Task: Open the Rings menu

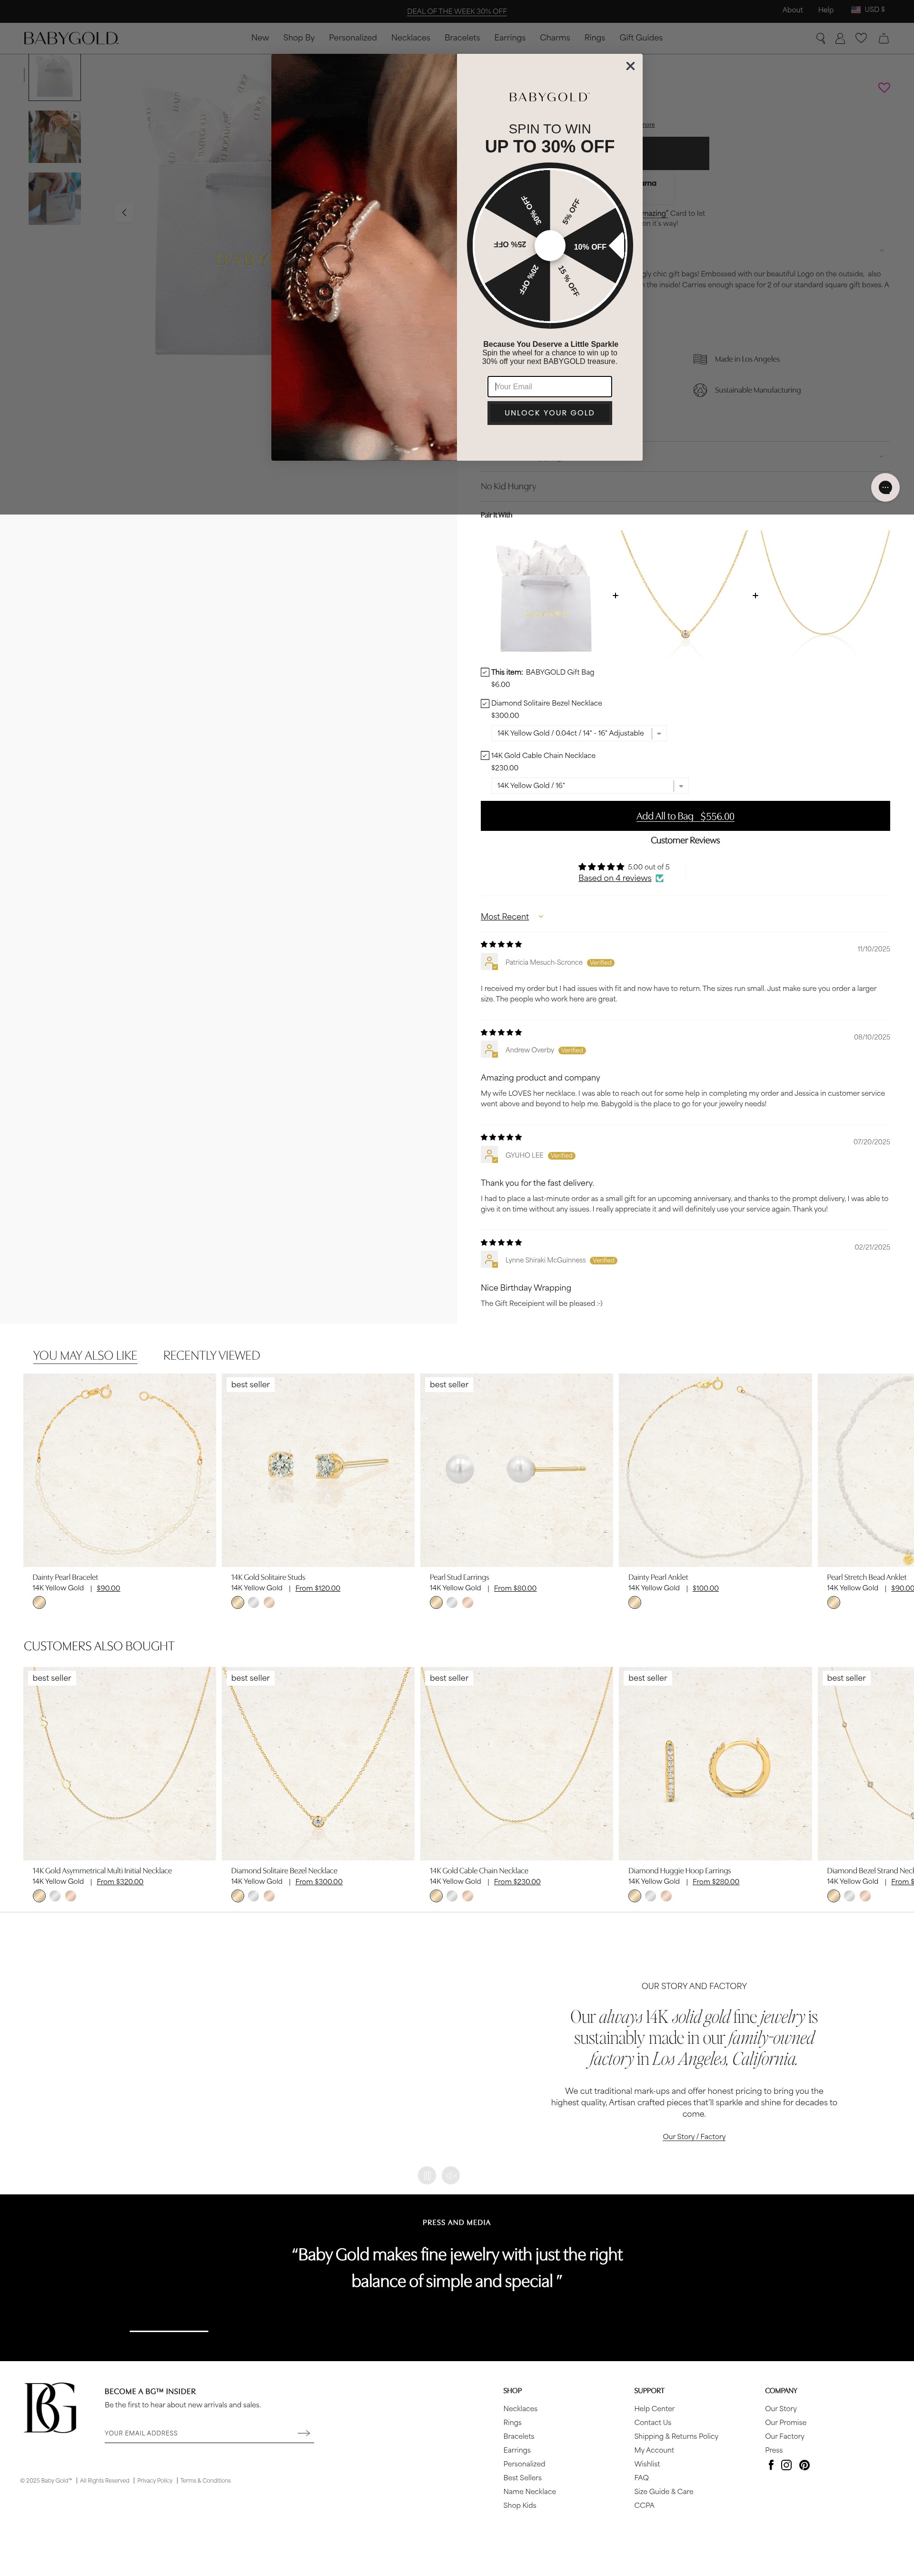Action: pos(595,38)
